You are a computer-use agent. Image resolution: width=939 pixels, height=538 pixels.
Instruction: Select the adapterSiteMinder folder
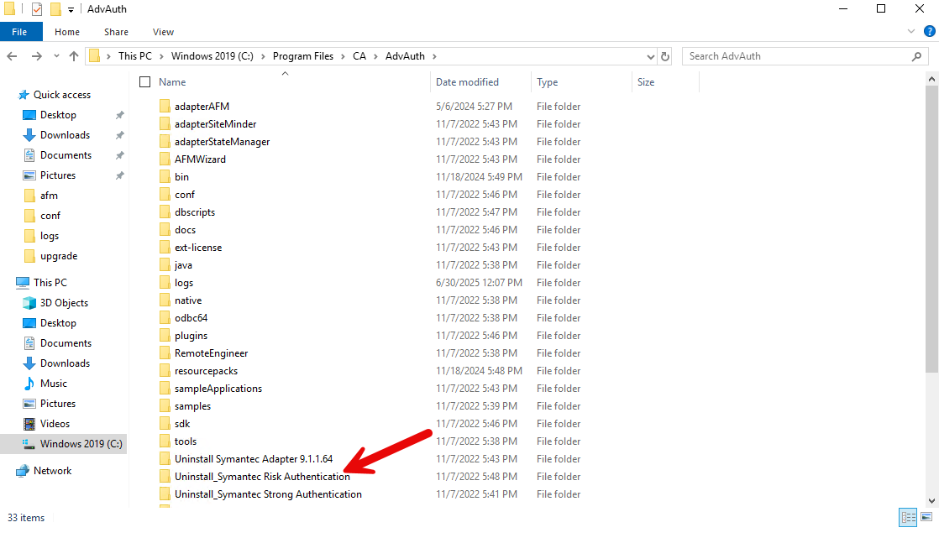pos(215,124)
